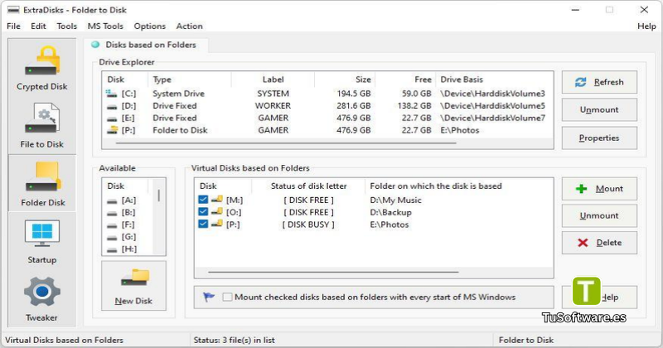The height and width of the screenshot is (348, 663).
Task: Open the Action menu
Action: [x=190, y=27]
